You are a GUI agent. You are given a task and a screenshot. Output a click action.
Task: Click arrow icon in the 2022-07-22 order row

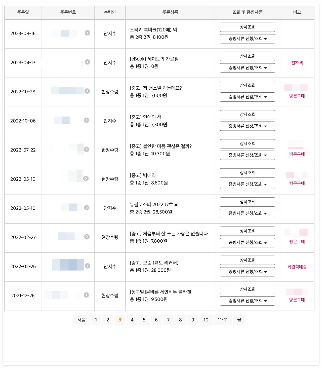pyautogui.click(x=87, y=149)
